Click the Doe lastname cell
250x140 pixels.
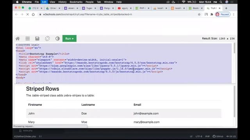coord(84,114)
